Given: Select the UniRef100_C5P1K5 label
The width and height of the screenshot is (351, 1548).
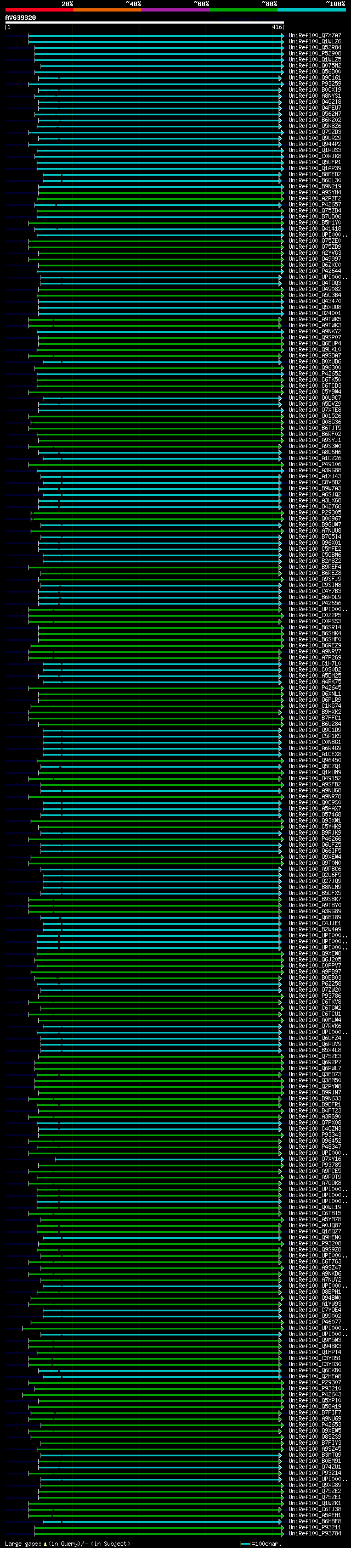Looking at the screenshot, I should click(315, 736).
